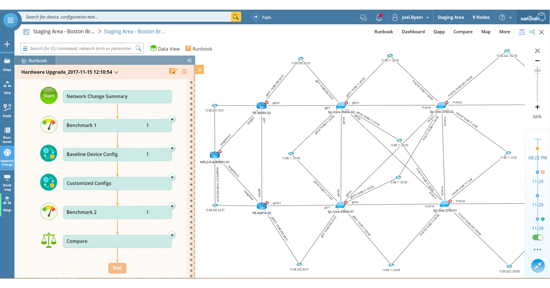Open the chat messages icon

(363, 17)
